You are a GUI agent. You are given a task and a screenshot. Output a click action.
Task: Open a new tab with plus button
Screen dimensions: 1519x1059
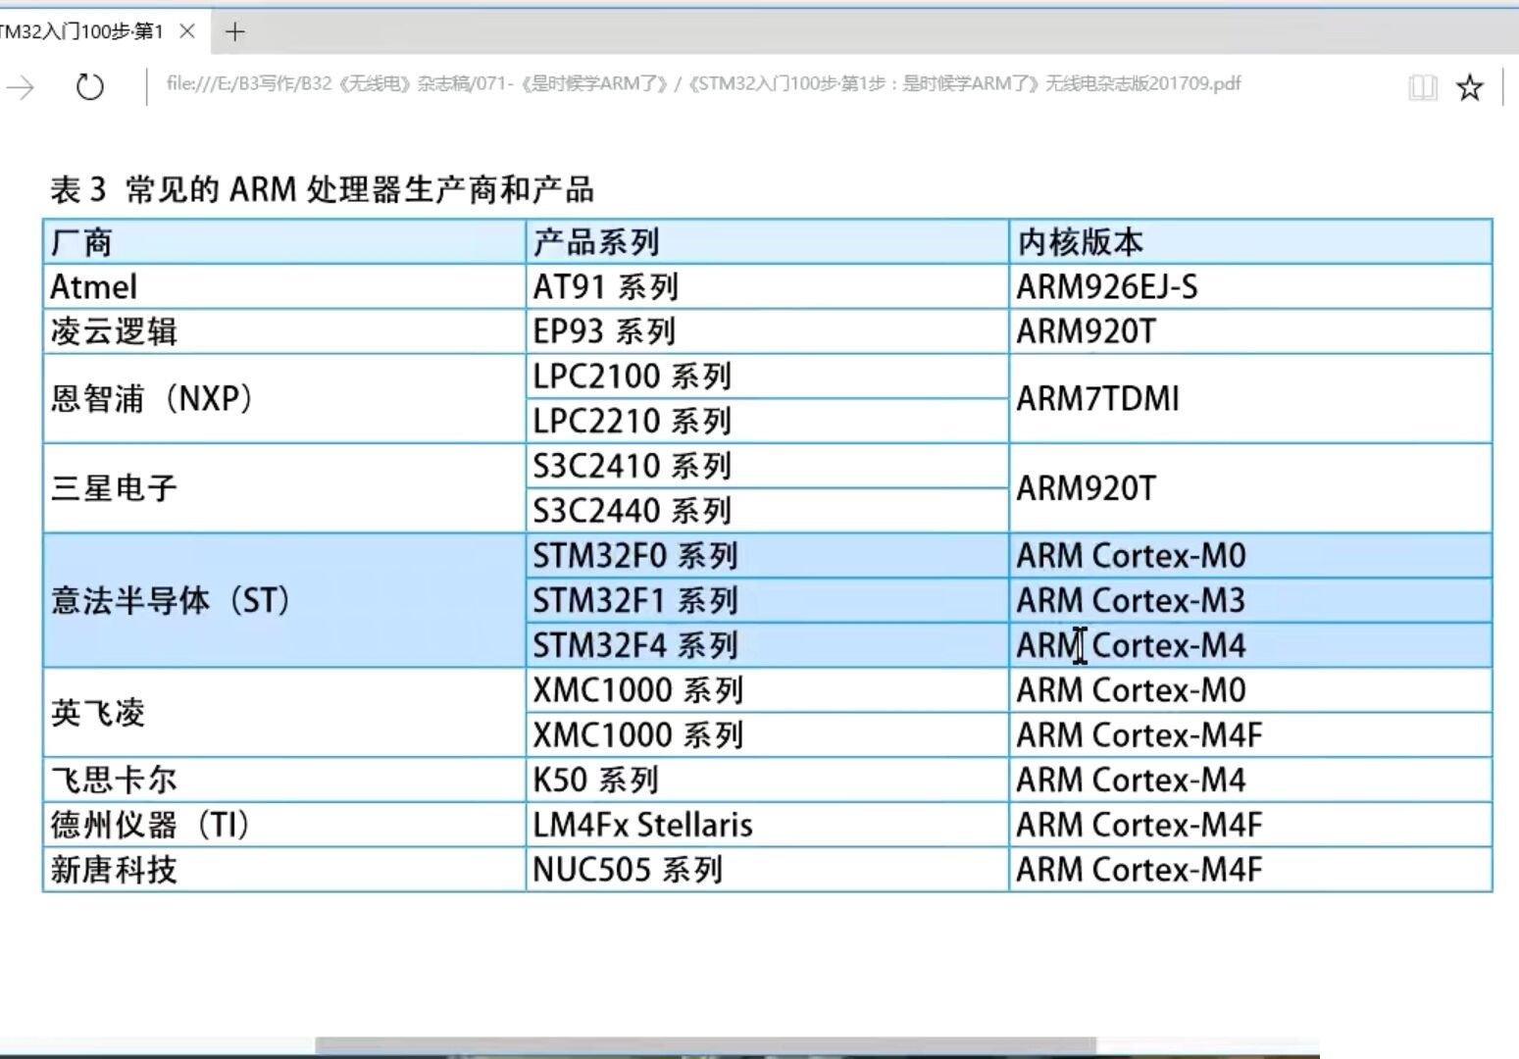pos(234,32)
